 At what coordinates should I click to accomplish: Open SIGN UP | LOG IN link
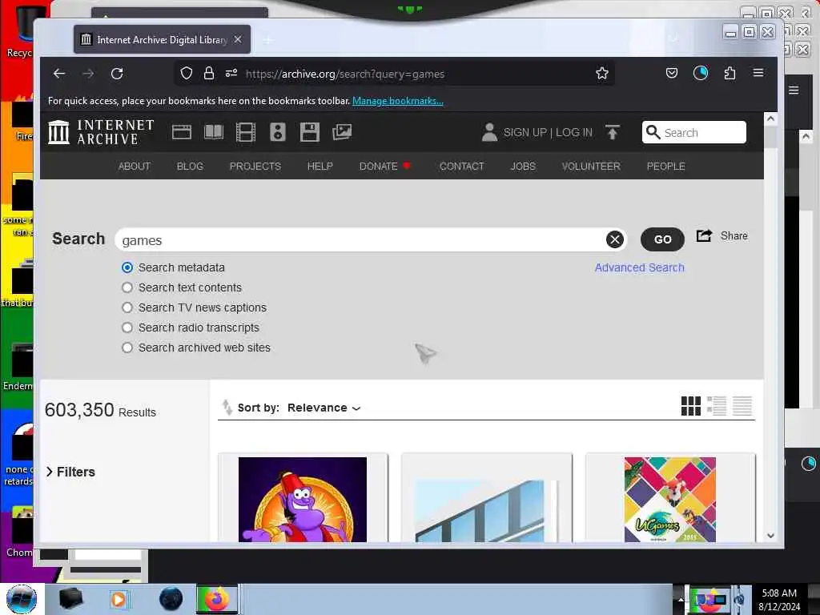point(548,132)
